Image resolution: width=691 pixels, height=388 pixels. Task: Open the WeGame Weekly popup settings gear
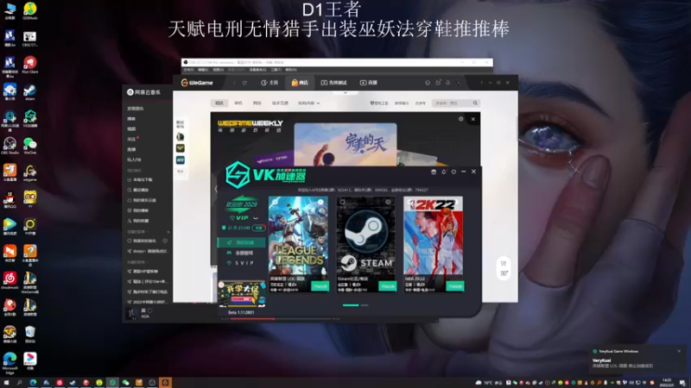click(x=460, y=119)
